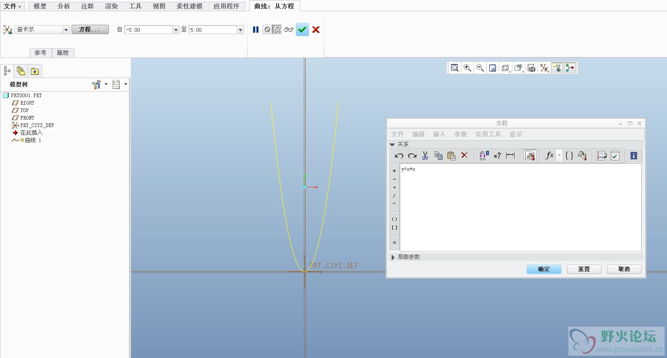This screenshot has height=358, width=667.
Task: Select the no preview mode icon
Action: (x=267, y=29)
